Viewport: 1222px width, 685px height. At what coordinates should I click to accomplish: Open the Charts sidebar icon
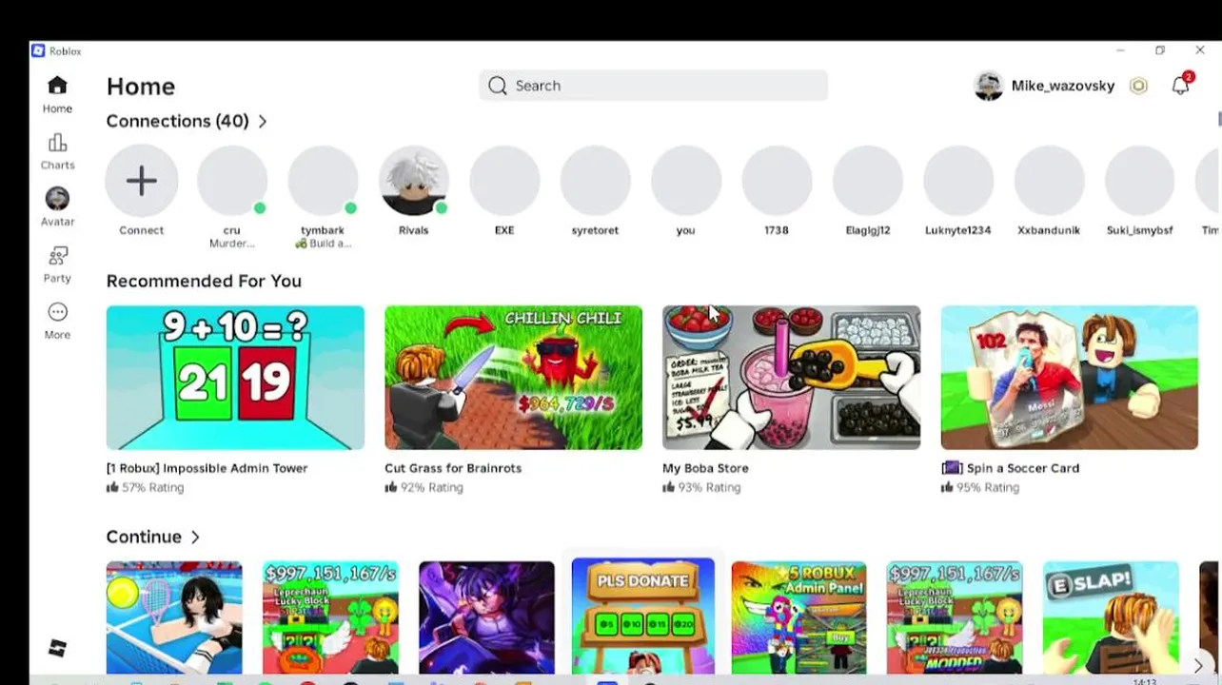pyautogui.click(x=57, y=143)
